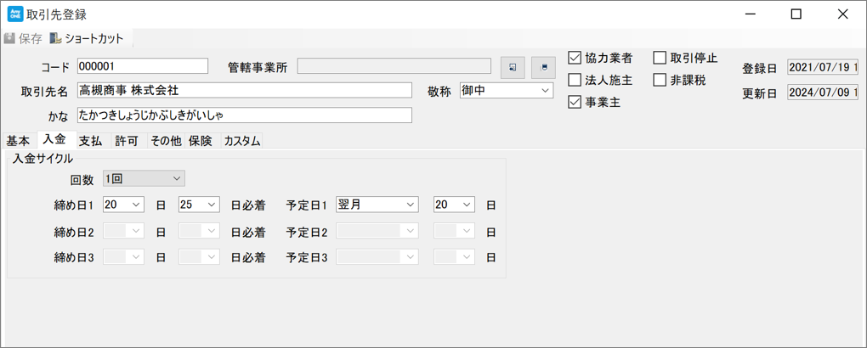Enable the 法人施主 checkbox

tap(575, 81)
